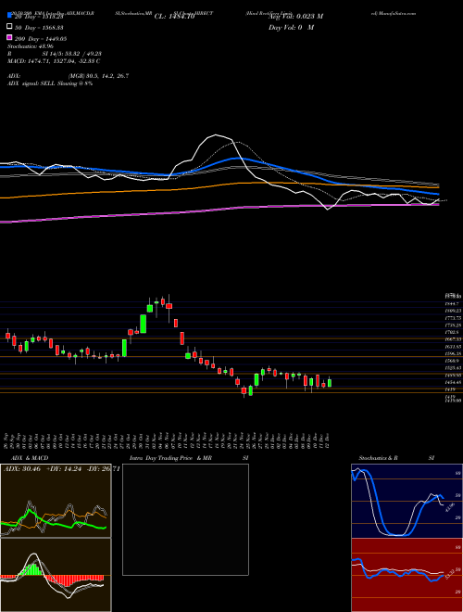Open the red RSI chart panel
The width and height of the screenshot is (463, 612).
coord(407,575)
